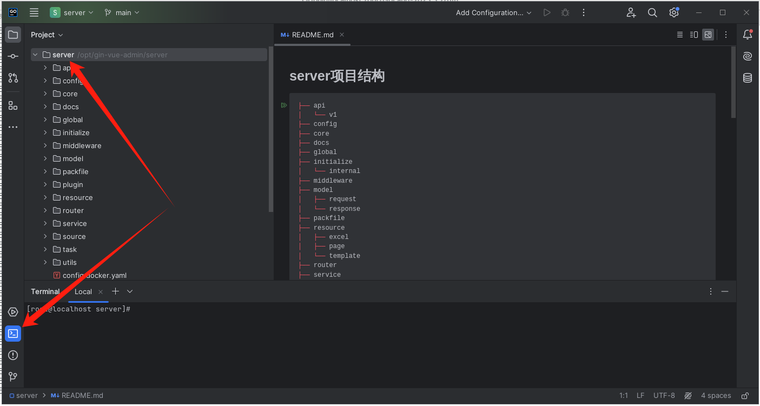Open editor tab options menu
Image resolution: width=760 pixels, height=406 pixels.
[726, 35]
